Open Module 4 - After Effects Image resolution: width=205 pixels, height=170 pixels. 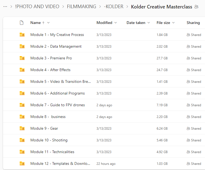50,70
